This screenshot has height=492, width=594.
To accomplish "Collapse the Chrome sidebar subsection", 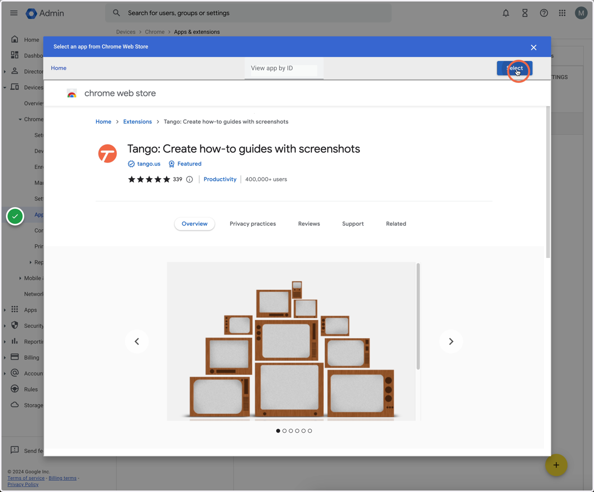I will click(x=20, y=119).
